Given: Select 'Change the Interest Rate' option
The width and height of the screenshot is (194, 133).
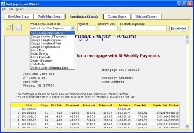Looking at the screenshot, I should [52, 43].
